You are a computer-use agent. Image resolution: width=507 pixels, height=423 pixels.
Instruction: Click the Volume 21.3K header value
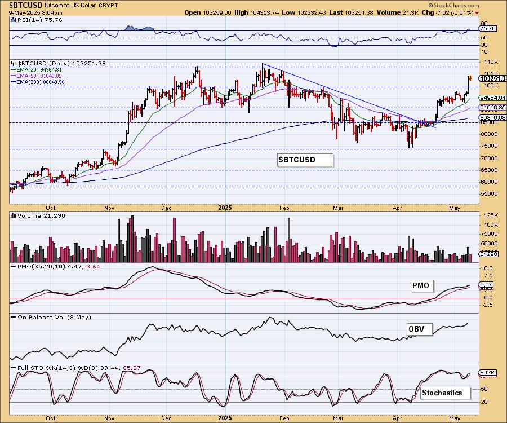pyautogui.click(x=397, y=12)
